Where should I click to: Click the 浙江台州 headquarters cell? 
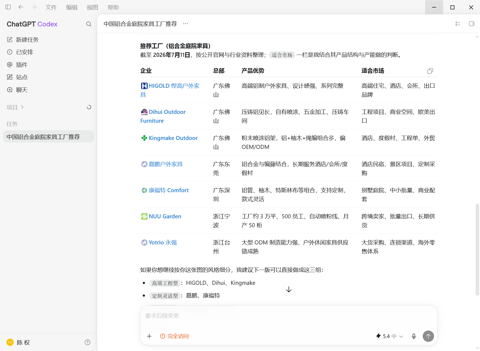(x=222, y=247)
